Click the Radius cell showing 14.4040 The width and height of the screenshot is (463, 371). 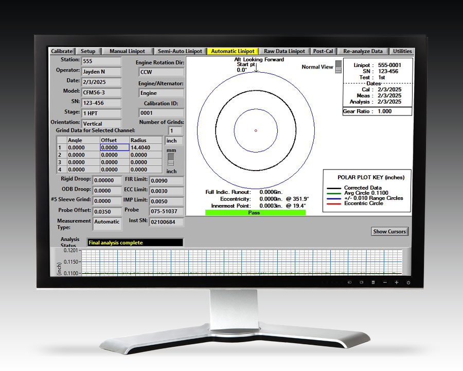(x=146, y=147)
